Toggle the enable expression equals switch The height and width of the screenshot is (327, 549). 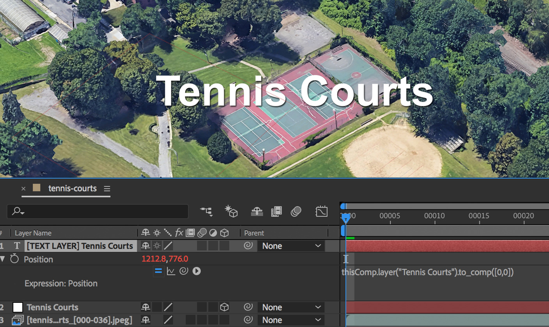point(158,271)
